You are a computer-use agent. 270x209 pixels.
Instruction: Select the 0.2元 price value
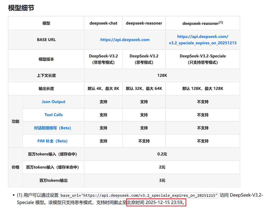pyautogui.click(x=162, y=154)
